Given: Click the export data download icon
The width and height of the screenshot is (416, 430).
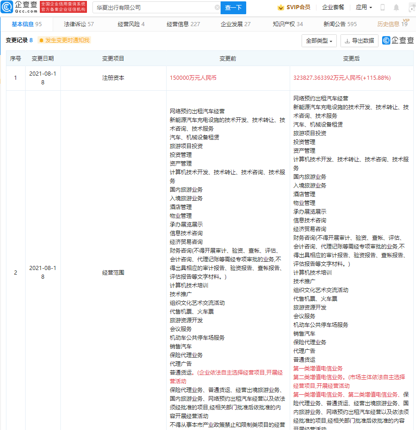Looking at the screenshot, I should point(347,41).
